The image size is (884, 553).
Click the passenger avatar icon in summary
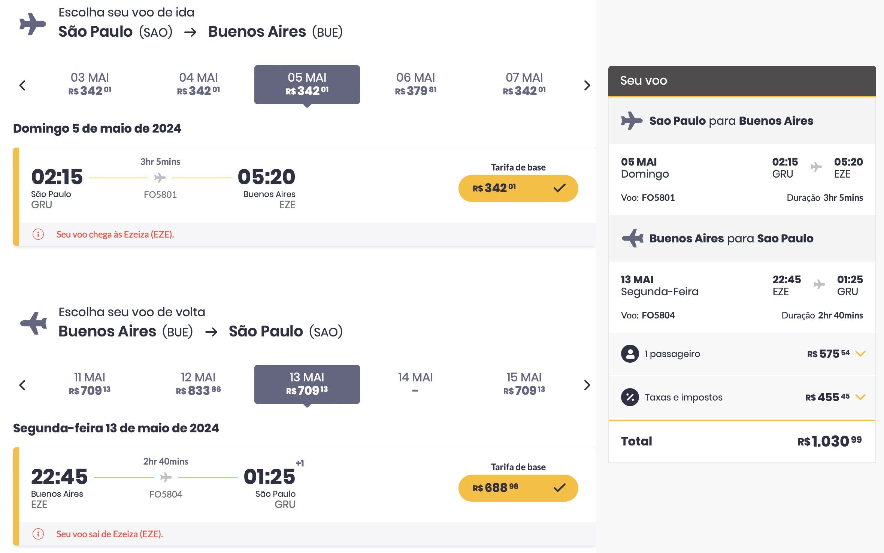630,354
